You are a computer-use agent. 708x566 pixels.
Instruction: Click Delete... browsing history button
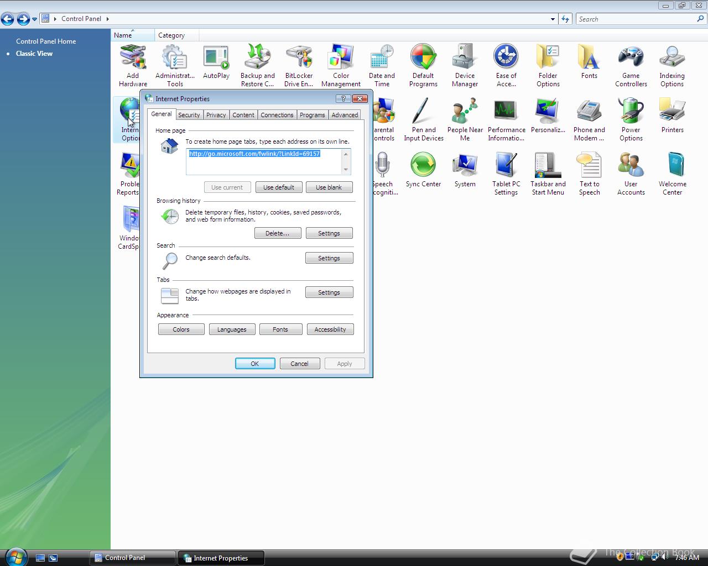(278, 233)
